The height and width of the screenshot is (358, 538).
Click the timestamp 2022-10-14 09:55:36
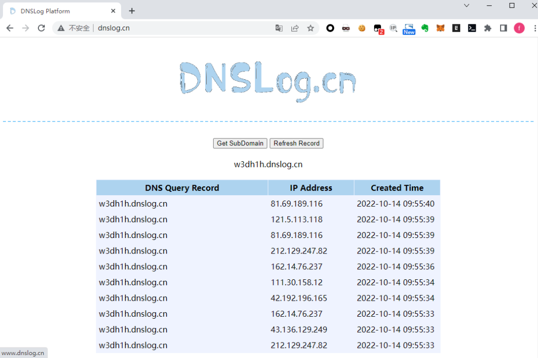(396, 267)
